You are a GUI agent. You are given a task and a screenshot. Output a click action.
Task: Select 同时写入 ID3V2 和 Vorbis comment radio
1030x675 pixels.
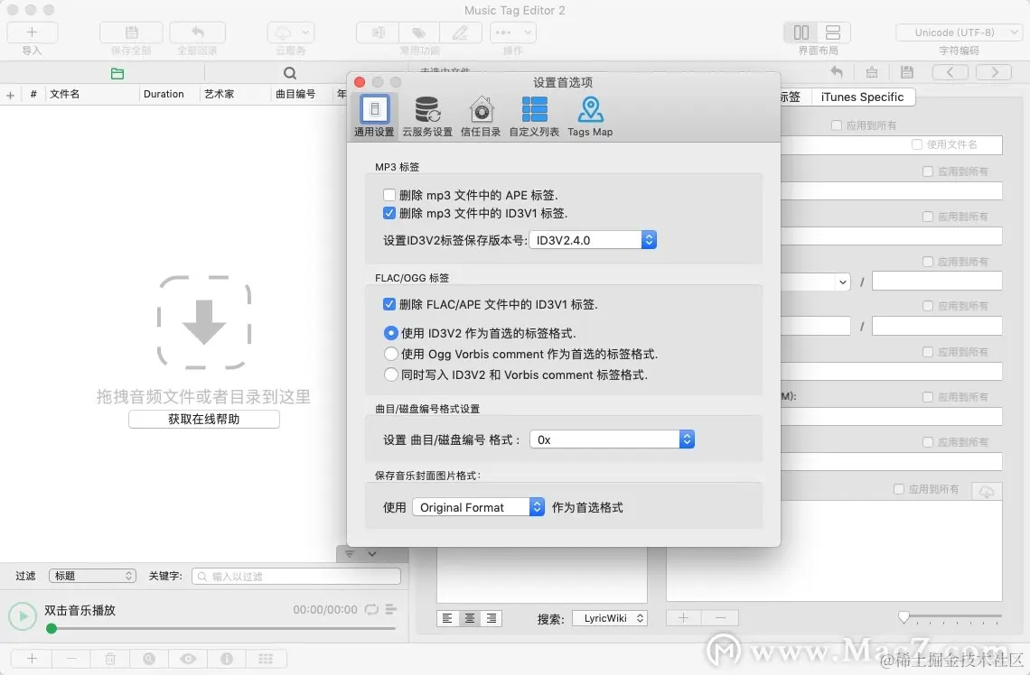point(391,375)
